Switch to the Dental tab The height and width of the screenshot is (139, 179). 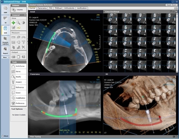pyautogui.click(x=32, y=8)
